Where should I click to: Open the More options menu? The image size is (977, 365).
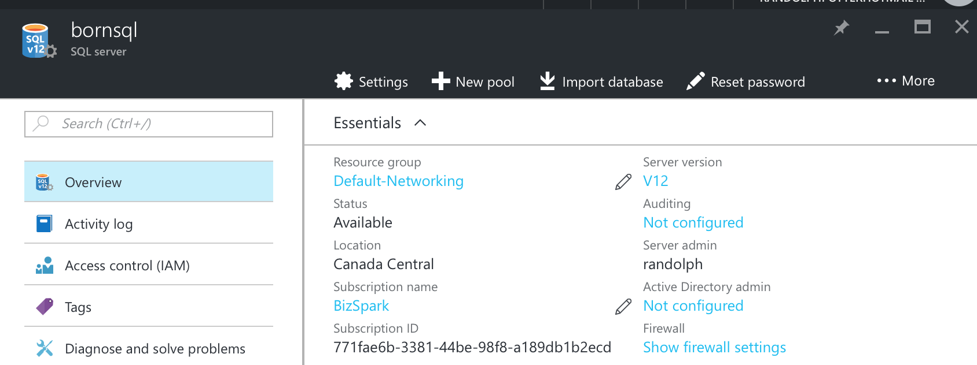tap(906, 81)
